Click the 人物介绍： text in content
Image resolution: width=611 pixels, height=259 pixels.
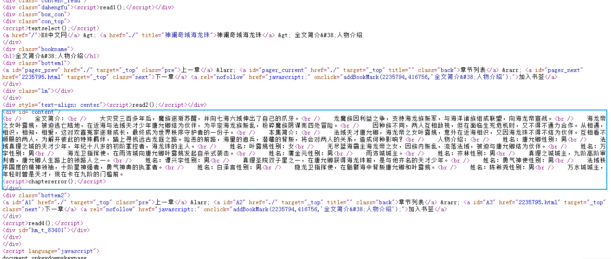(x=453, y=140)
